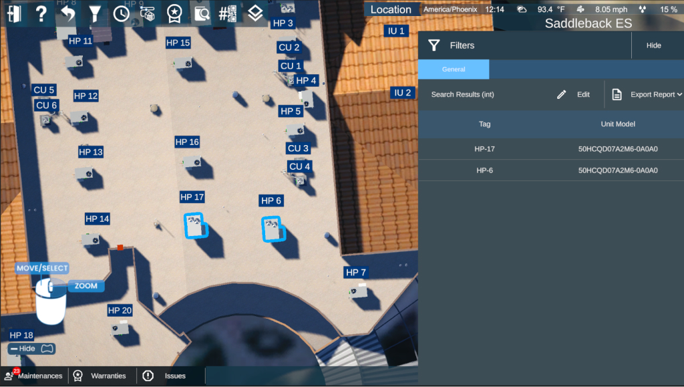Open help with the question mark icon
The image size is (684, 387).
(x=41, y=13)
